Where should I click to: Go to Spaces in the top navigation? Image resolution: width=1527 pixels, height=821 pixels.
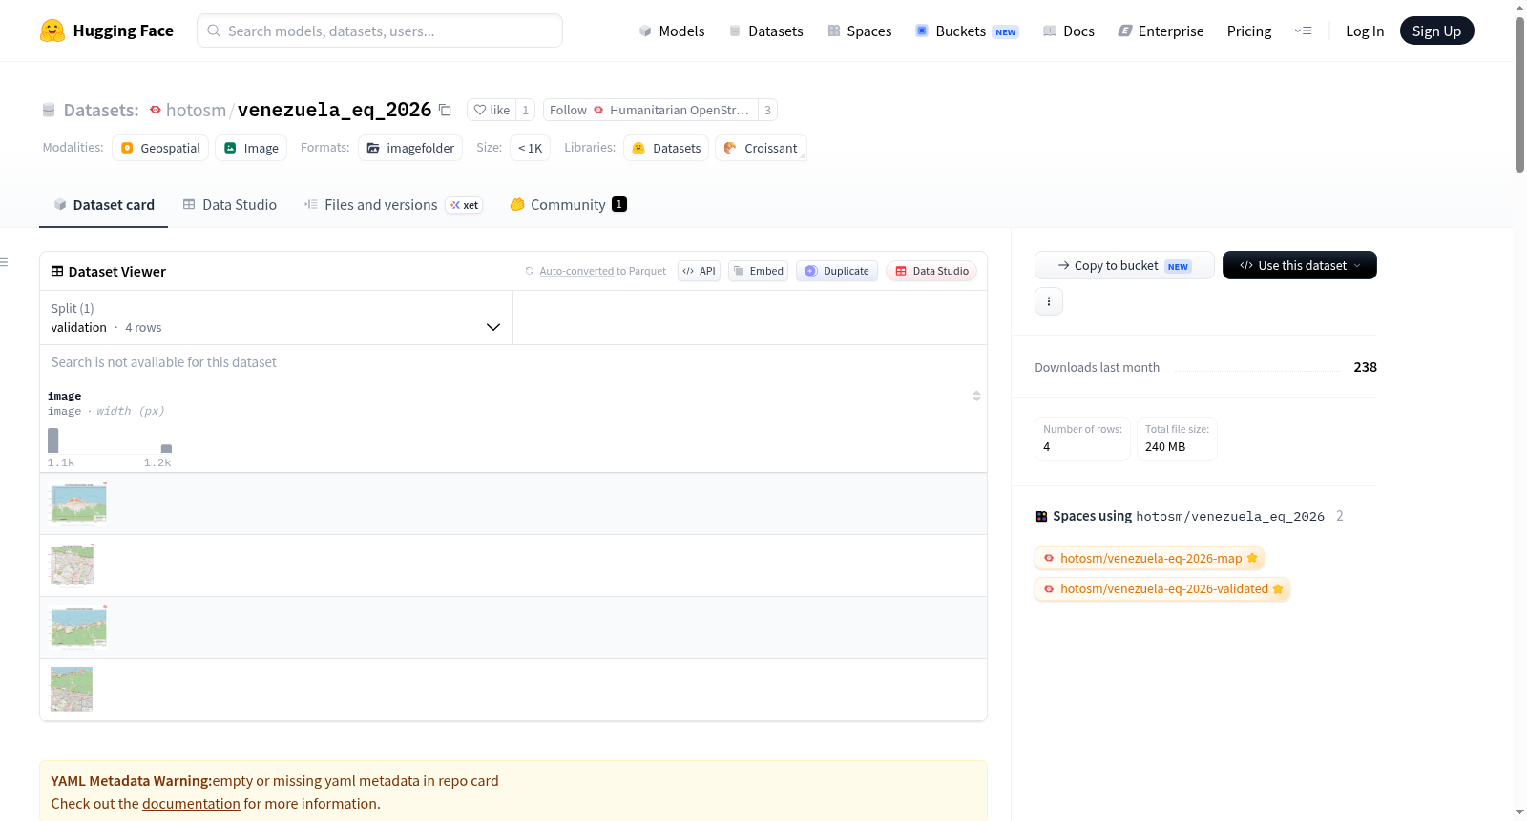[860, 31]
